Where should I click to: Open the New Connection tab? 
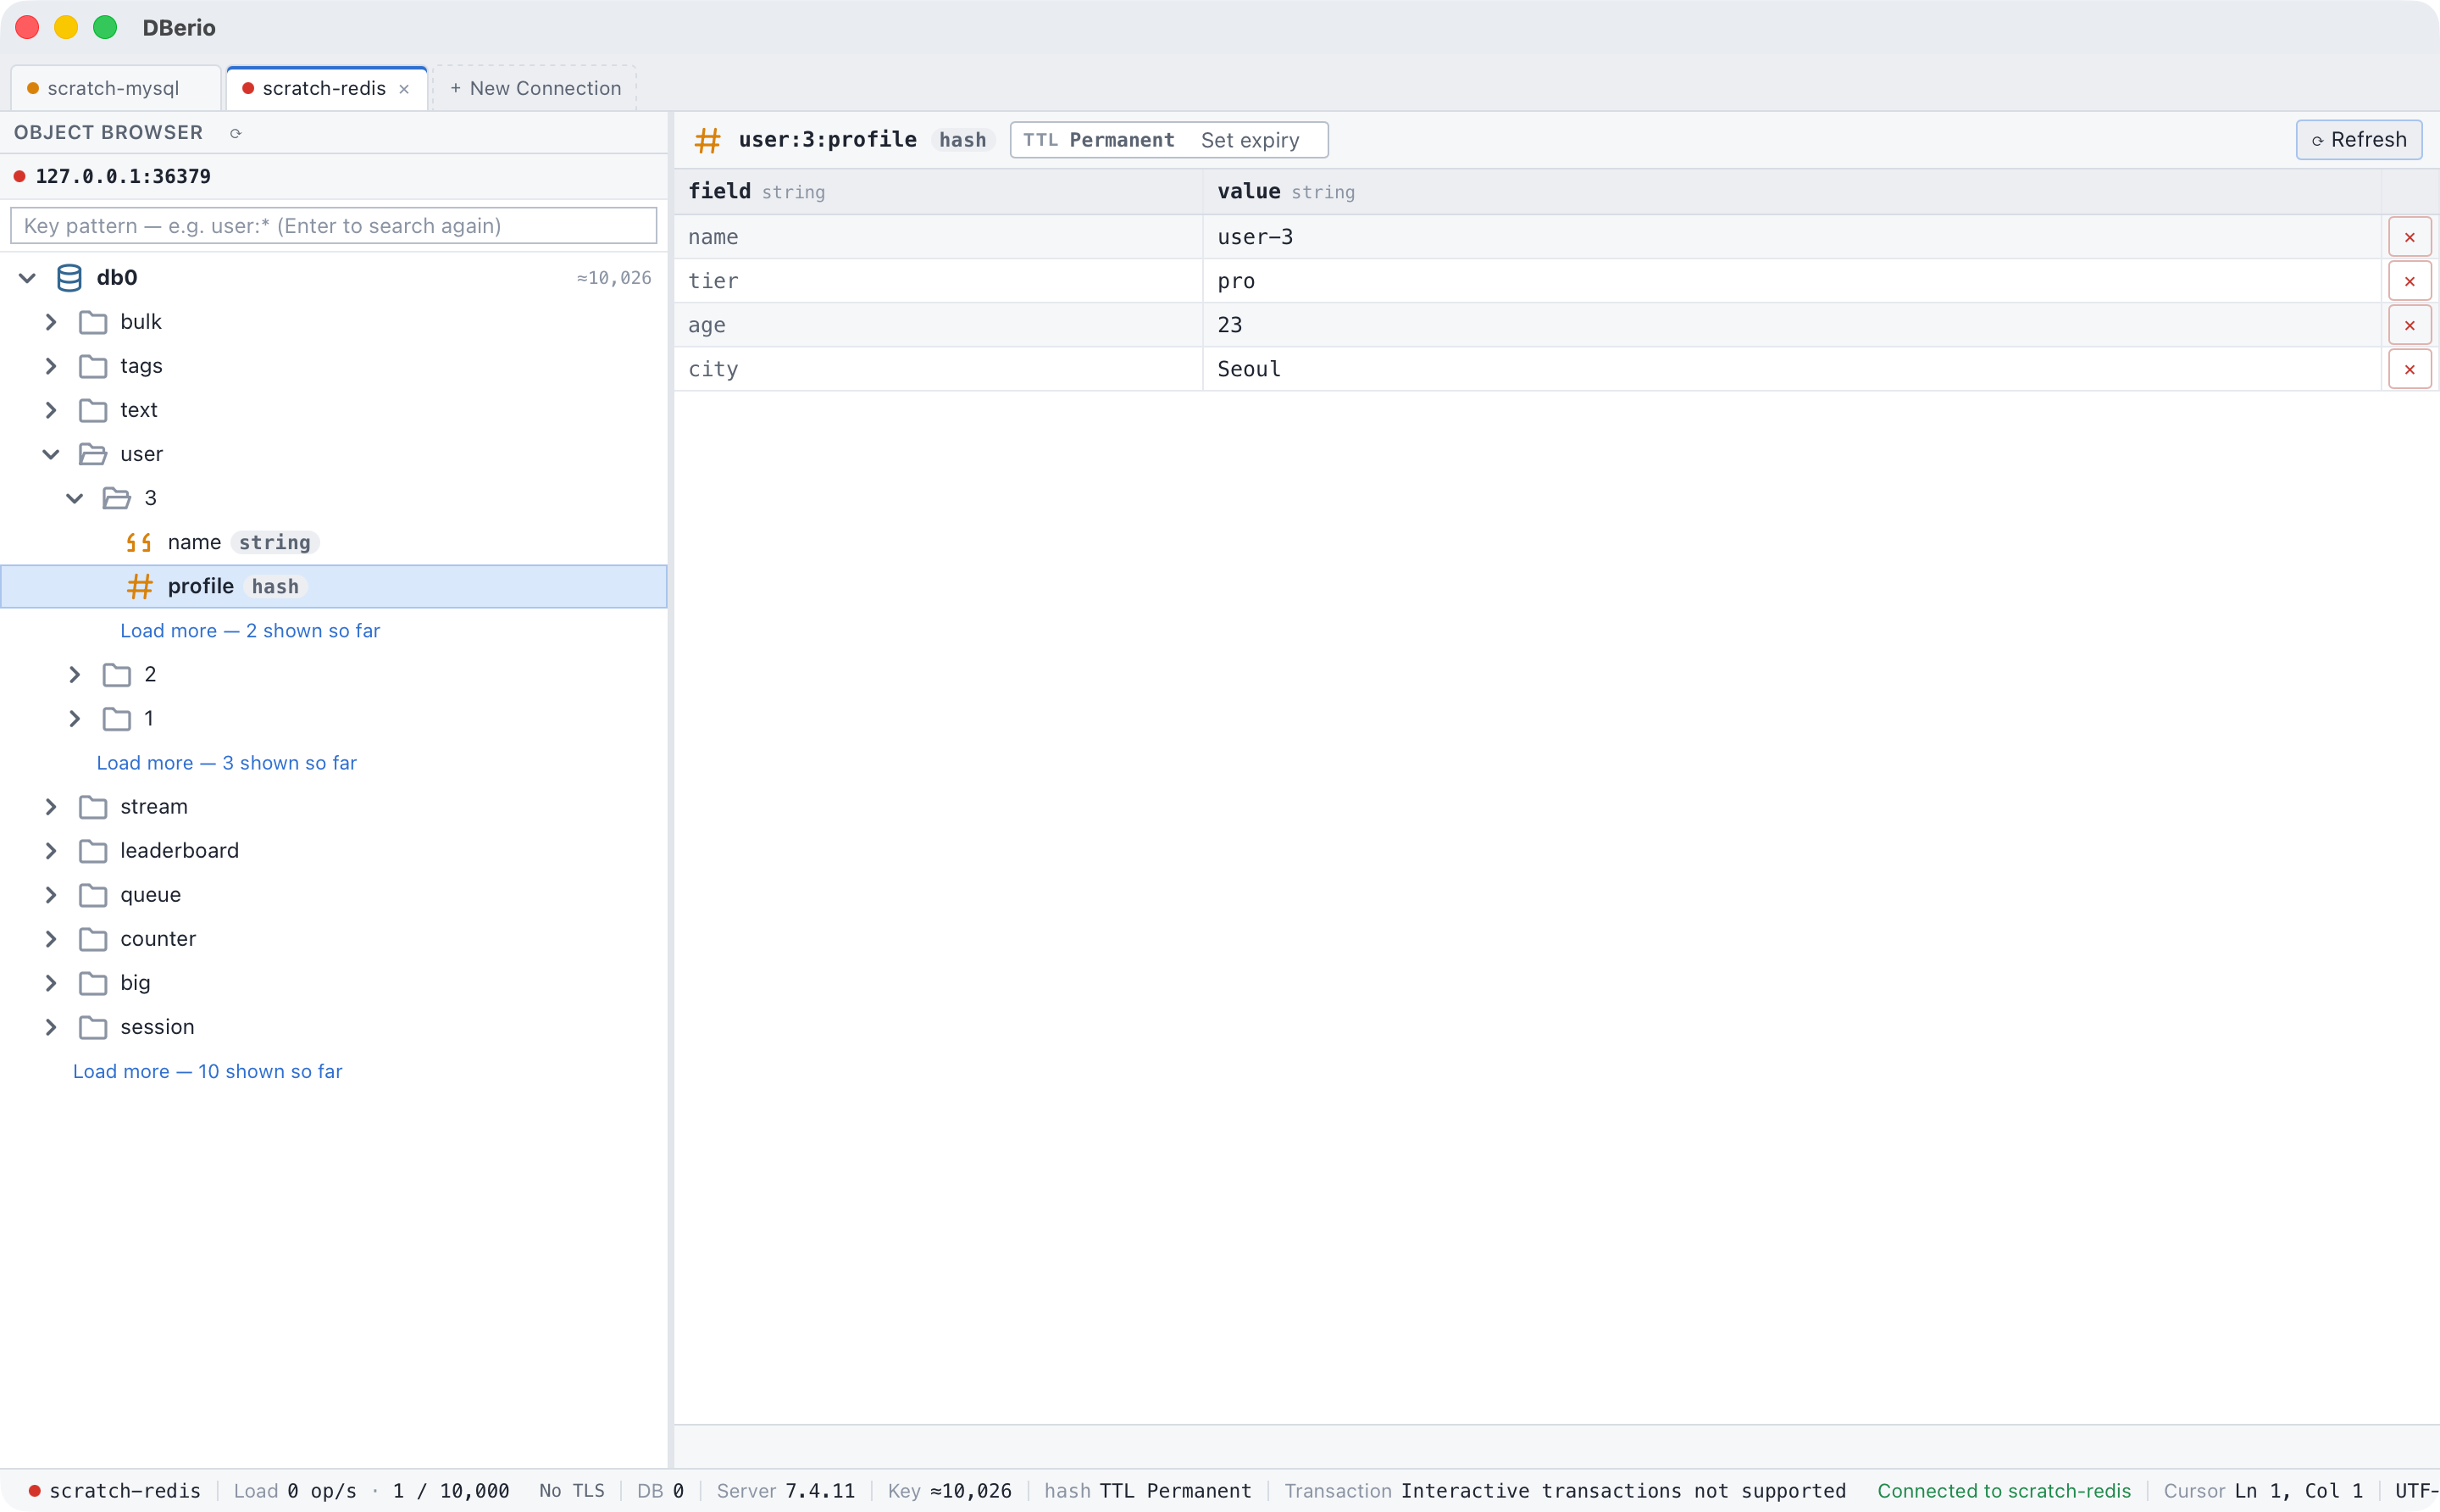535,88
